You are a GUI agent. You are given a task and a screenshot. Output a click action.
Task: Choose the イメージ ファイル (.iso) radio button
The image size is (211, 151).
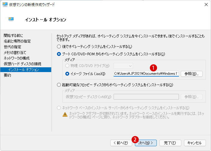[67, 74]
